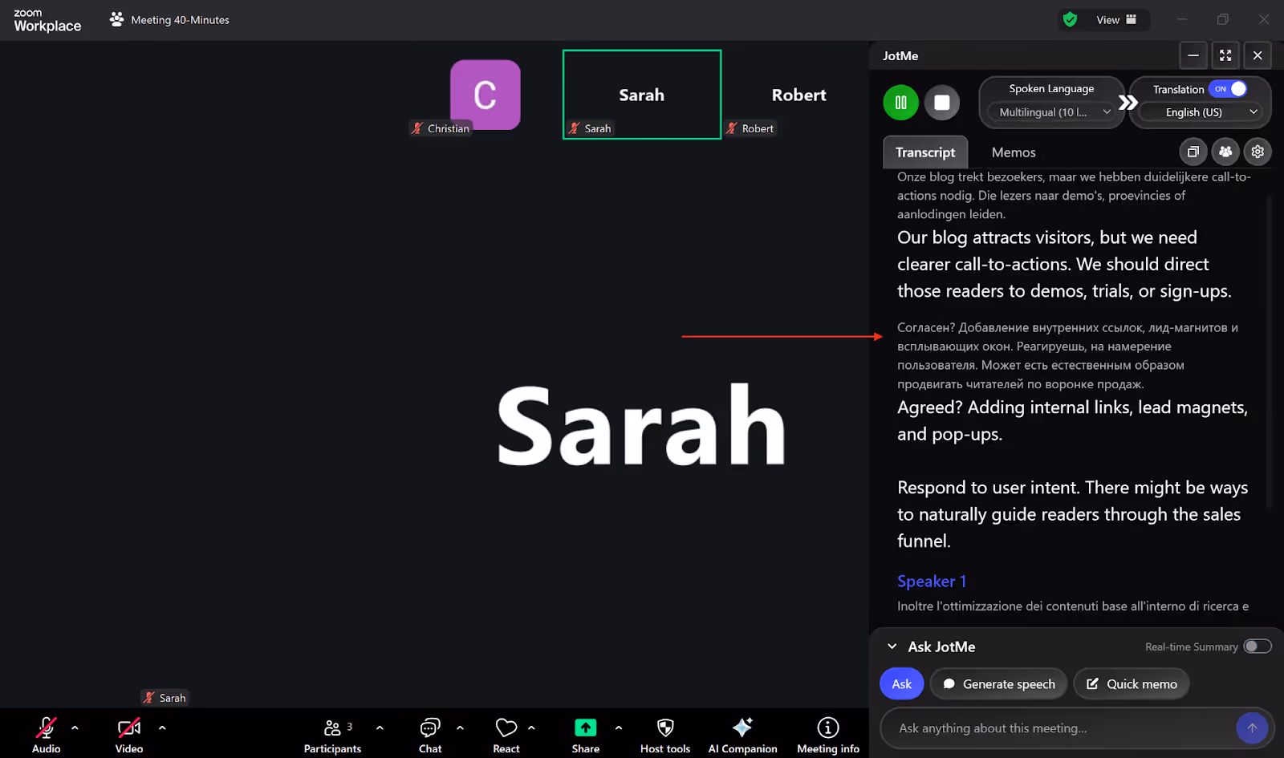The width and height of the screenshot is (1284, 758).
Task: Open the View layout menu
Action: coord(1116,20)
